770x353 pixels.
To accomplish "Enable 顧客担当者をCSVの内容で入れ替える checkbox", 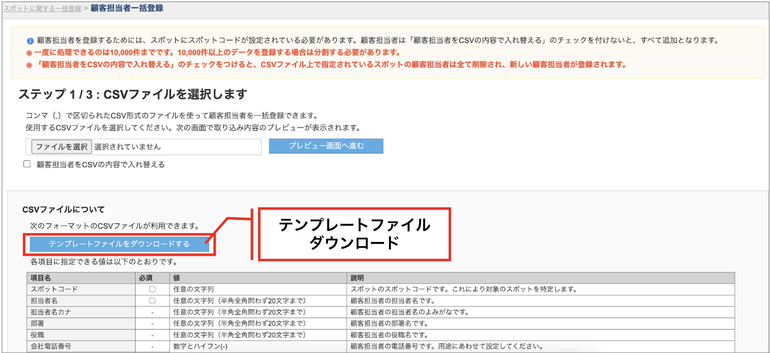I will point(27,164).
